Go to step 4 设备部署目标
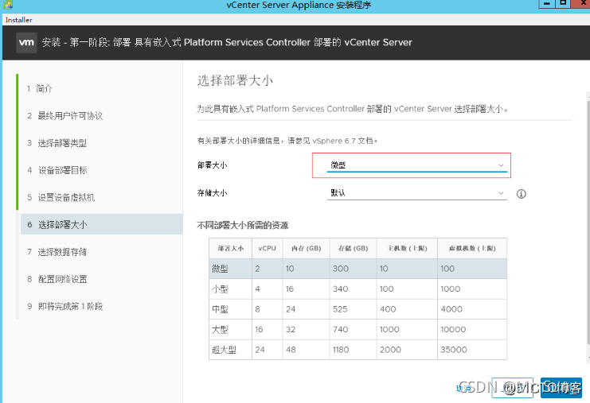This screenshot has width=590, height=403. [57, 170]
